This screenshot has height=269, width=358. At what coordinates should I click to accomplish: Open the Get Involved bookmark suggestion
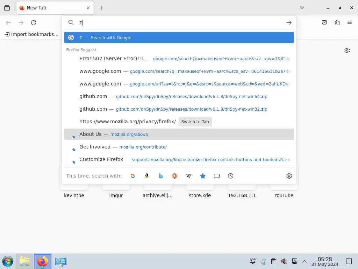click(179, 147)
